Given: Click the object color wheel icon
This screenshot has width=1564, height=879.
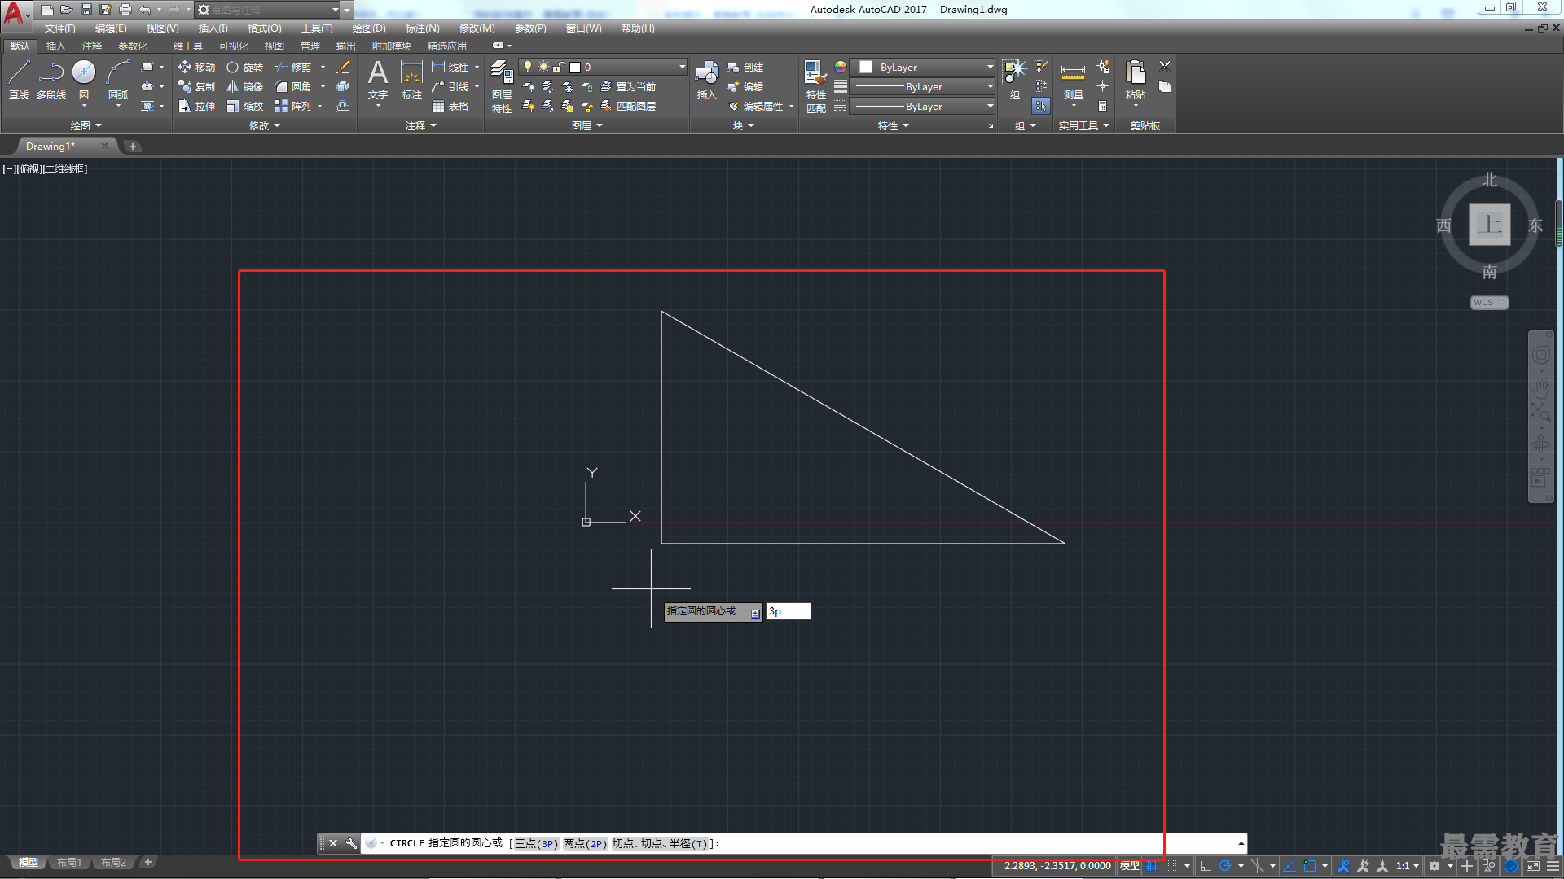Looking at the screenshot, I should click(841, 67).
